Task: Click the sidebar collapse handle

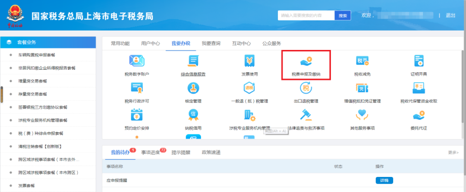Action: pos(2,95)
